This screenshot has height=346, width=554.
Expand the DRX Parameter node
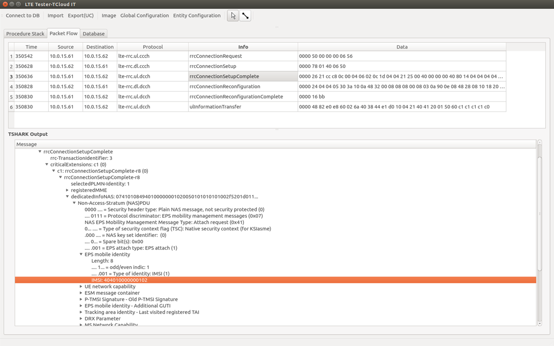pos(81,319)
